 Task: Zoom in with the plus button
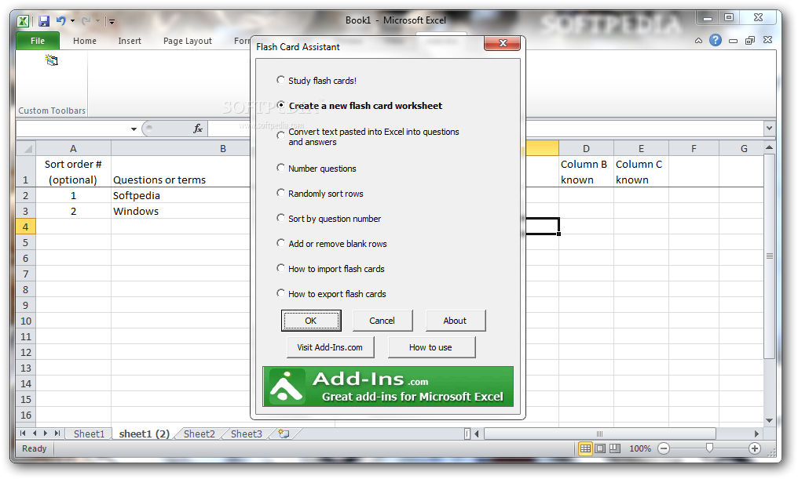755,448
